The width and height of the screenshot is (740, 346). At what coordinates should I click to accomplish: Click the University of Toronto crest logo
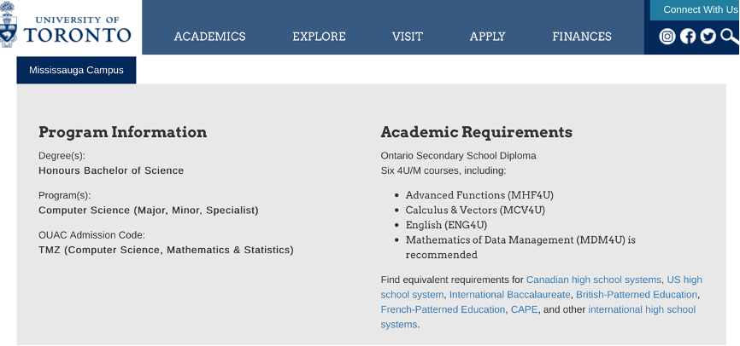point(8,25)
